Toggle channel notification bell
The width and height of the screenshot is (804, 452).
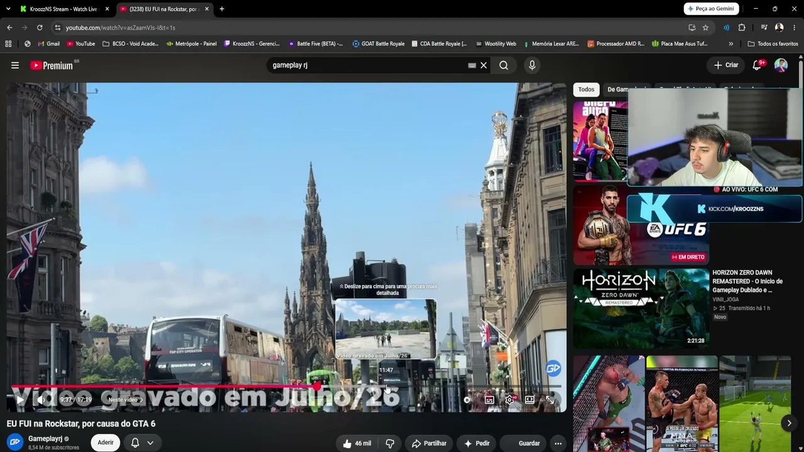pos(135,443)
